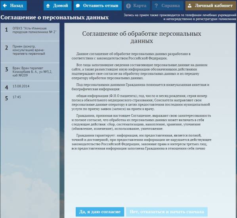Open the Домой home button
237x218 pixels.
coord(57,6)
